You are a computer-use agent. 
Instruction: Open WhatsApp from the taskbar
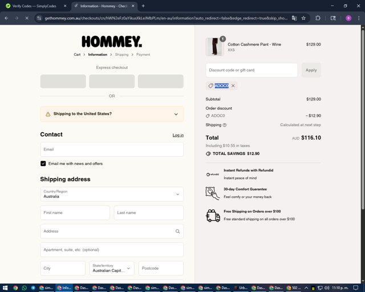[24, 288]
